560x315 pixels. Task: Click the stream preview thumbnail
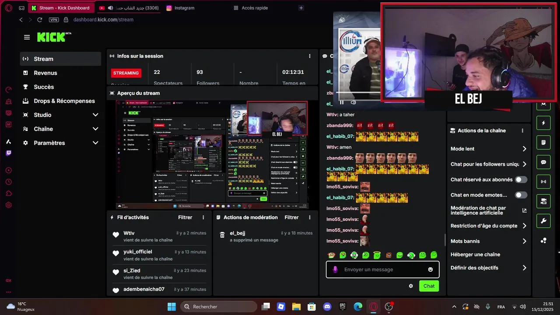click(212, 155)
